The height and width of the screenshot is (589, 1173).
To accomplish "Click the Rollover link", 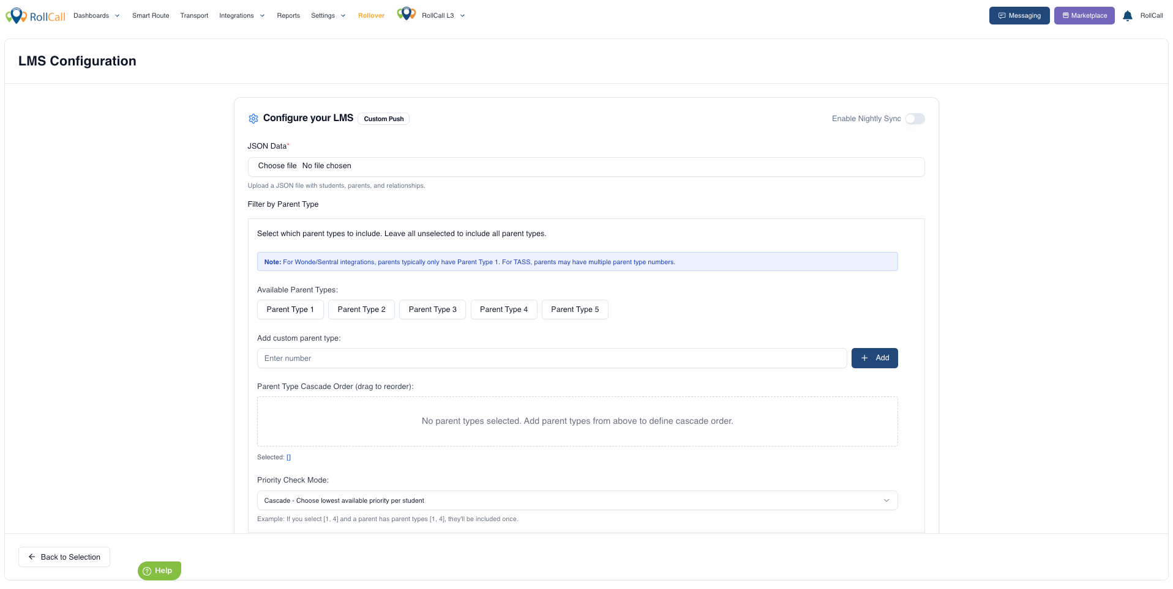I will click(371, 16).
